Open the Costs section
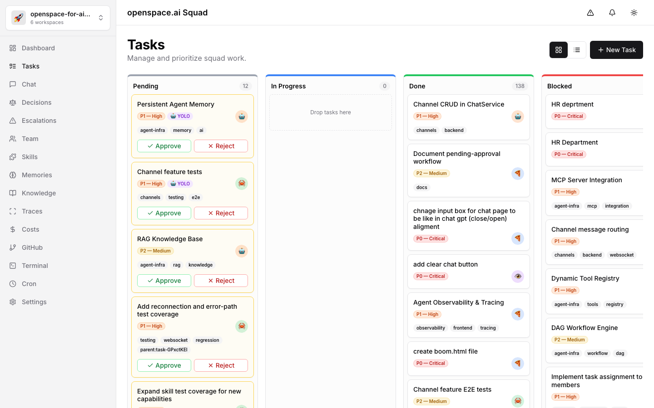Screen dimensions: 654x408 tap(30, 229)
